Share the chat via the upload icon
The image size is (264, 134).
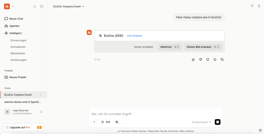259,6
